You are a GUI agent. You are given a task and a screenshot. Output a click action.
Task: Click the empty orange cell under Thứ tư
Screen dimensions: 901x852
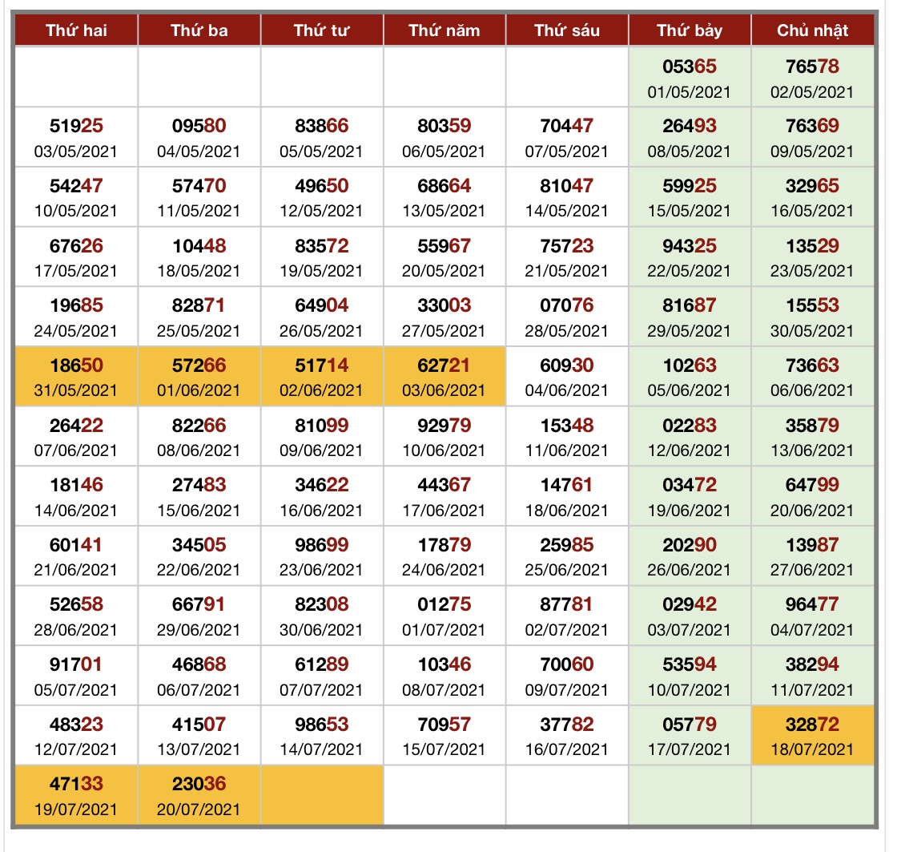pos(321,795)
